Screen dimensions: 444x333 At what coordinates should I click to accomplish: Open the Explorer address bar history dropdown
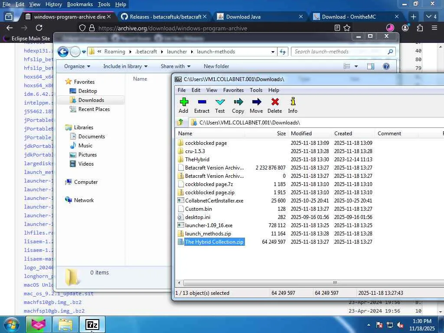pyautogui.click(x=273, y=52)
